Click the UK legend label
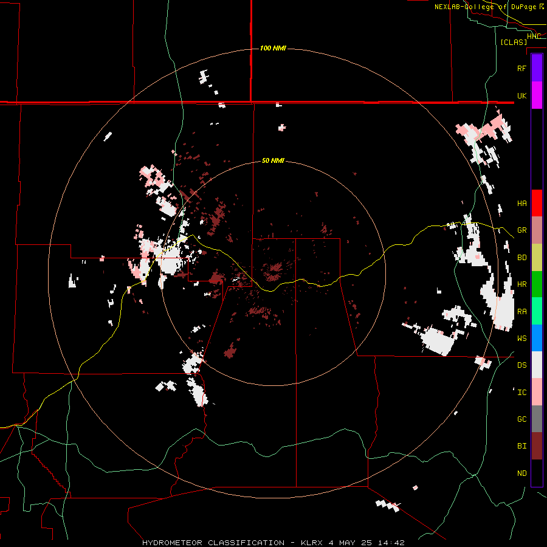 tap(521, 95)
